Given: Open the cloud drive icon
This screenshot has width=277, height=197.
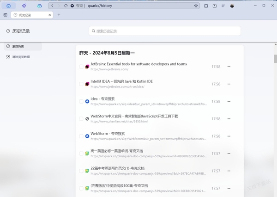Looking at the screenshot, I should click(x=39, y=6).
